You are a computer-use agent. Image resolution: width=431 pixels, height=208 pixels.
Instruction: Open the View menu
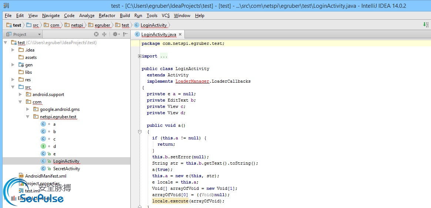pos(33,16)
